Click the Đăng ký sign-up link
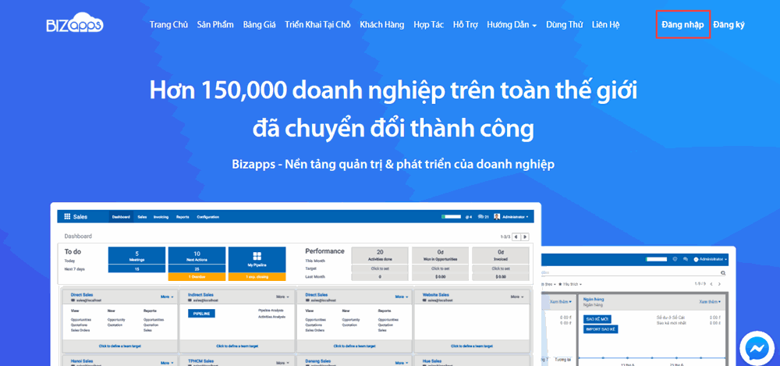Image resolution: width=780 pixels, height=366 pixels. point(729,25)
